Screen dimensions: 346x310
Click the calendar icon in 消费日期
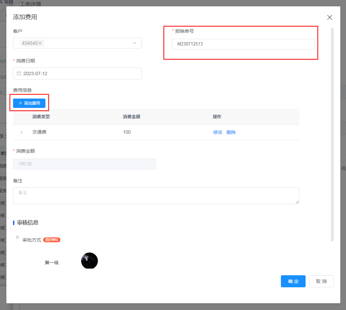[19, 73]
